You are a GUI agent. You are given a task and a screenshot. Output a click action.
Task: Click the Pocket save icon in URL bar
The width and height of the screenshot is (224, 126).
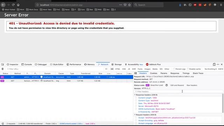click(x=125, y=5)
